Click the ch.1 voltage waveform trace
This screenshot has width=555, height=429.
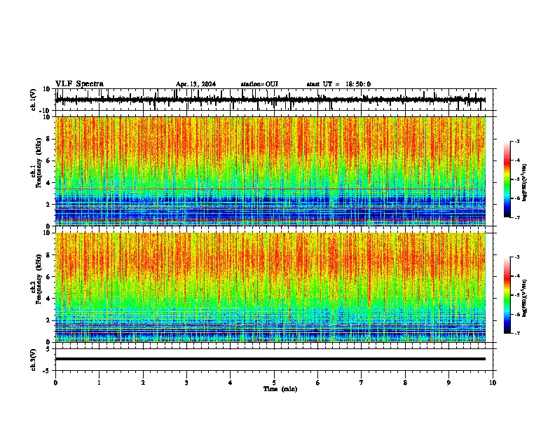point(270,100)
